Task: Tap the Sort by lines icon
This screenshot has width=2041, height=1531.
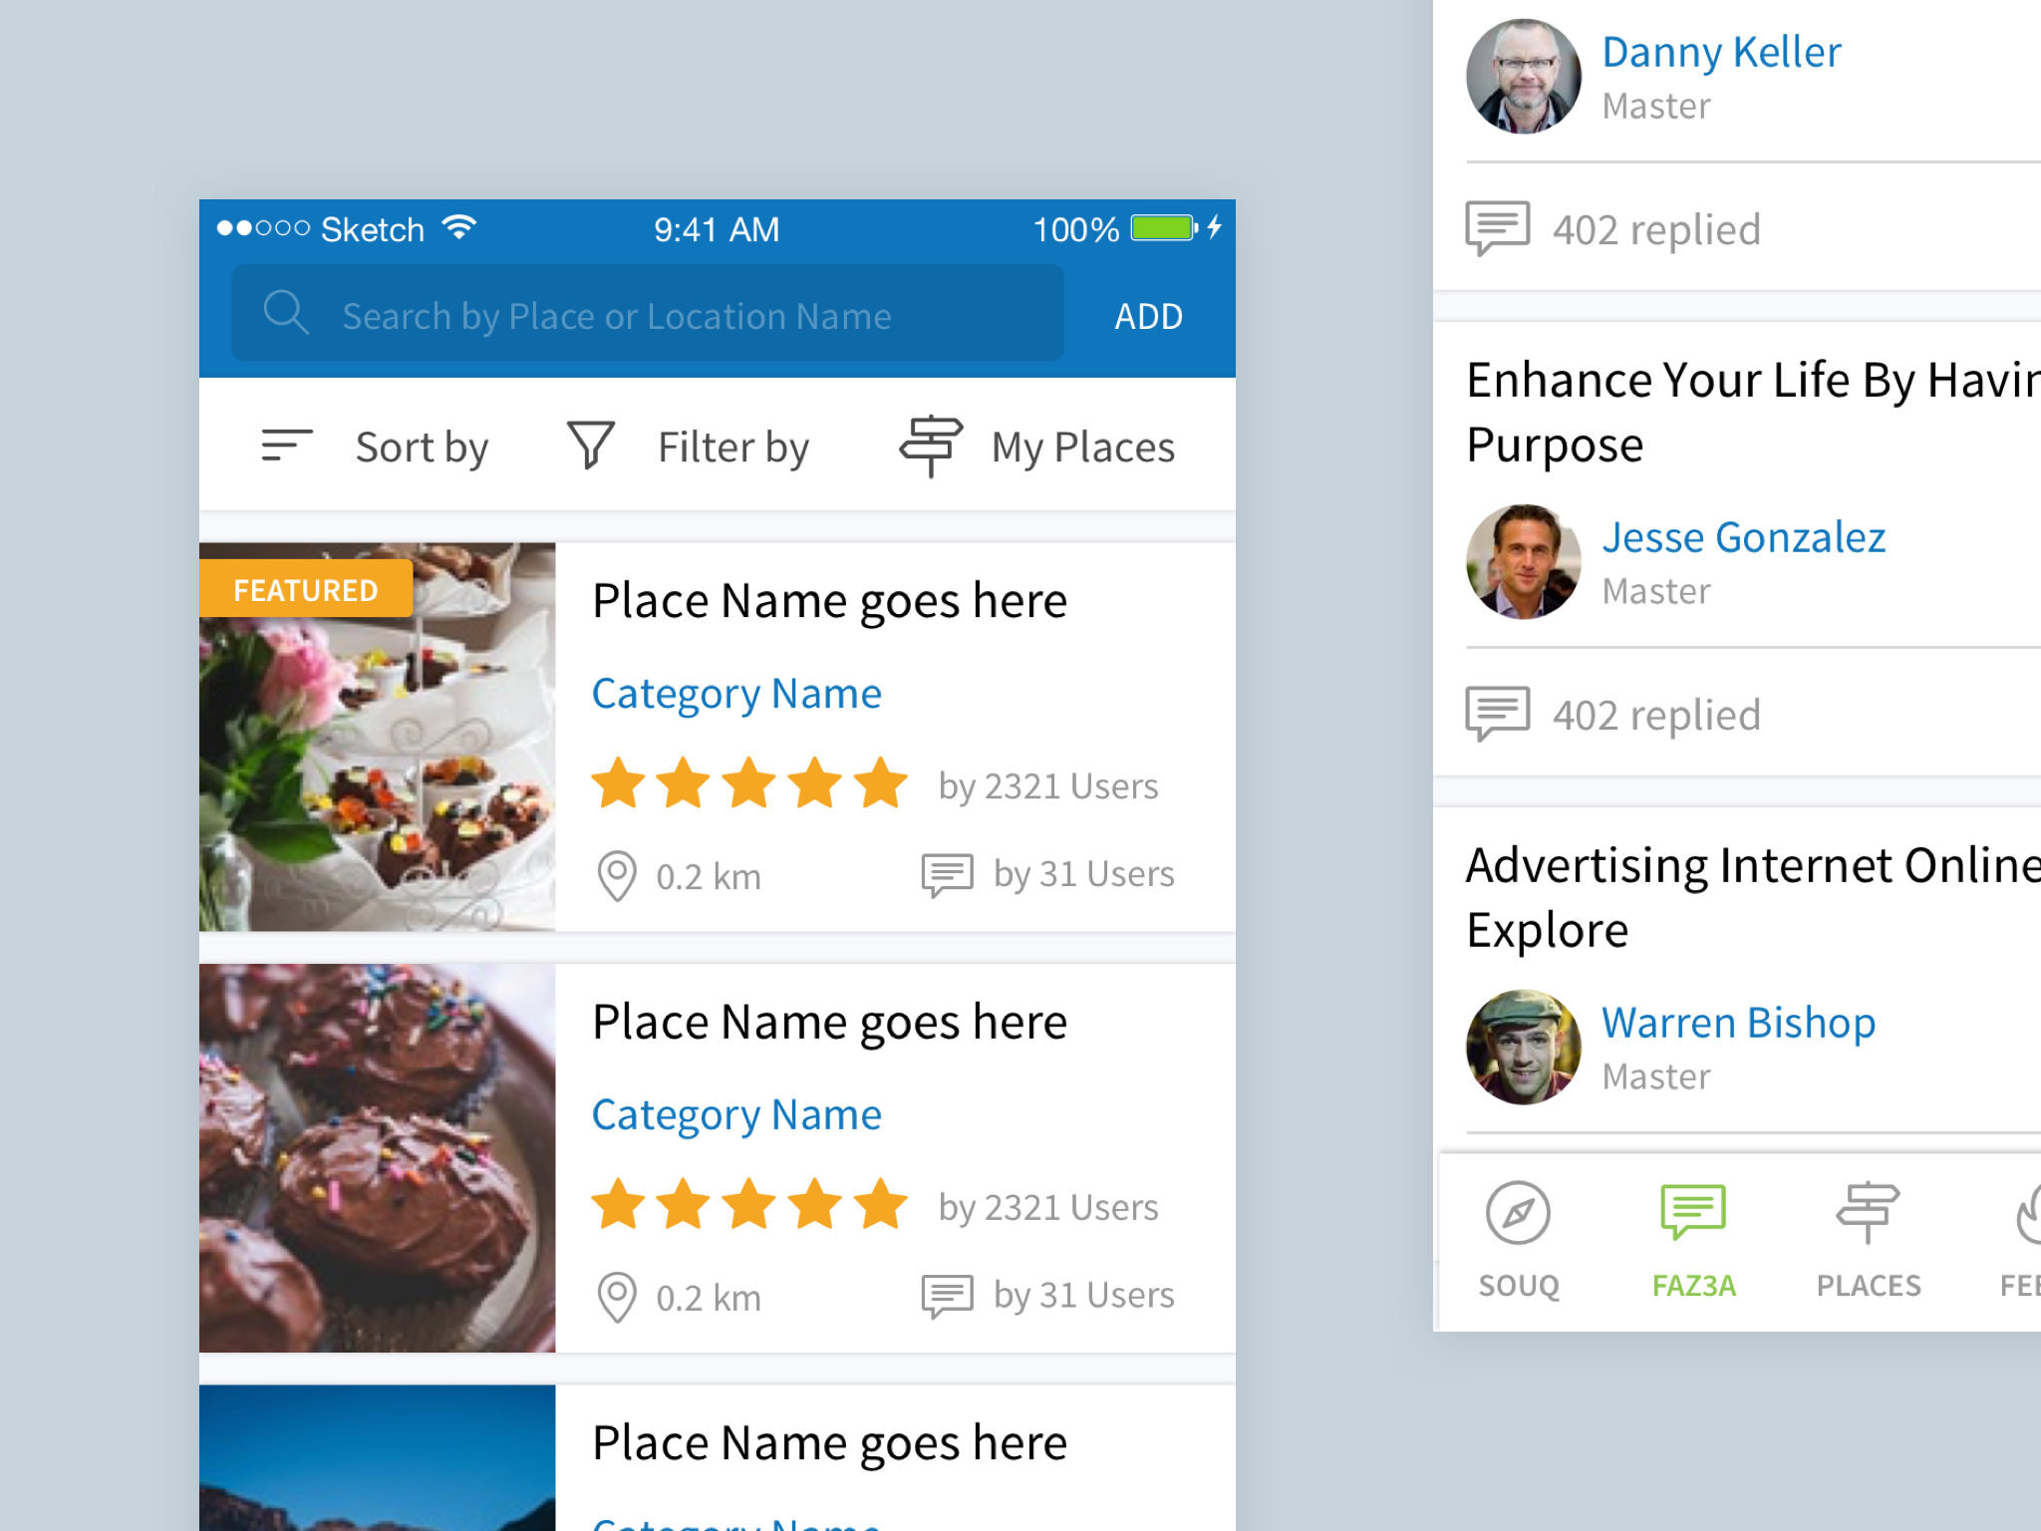Action: [286, 446]
